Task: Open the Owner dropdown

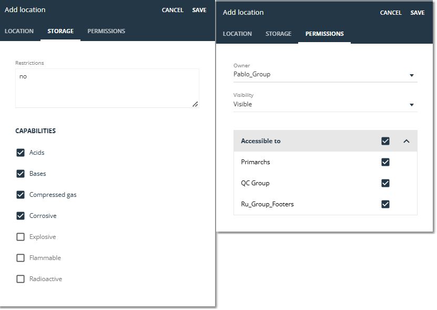Action: point(325,75)
